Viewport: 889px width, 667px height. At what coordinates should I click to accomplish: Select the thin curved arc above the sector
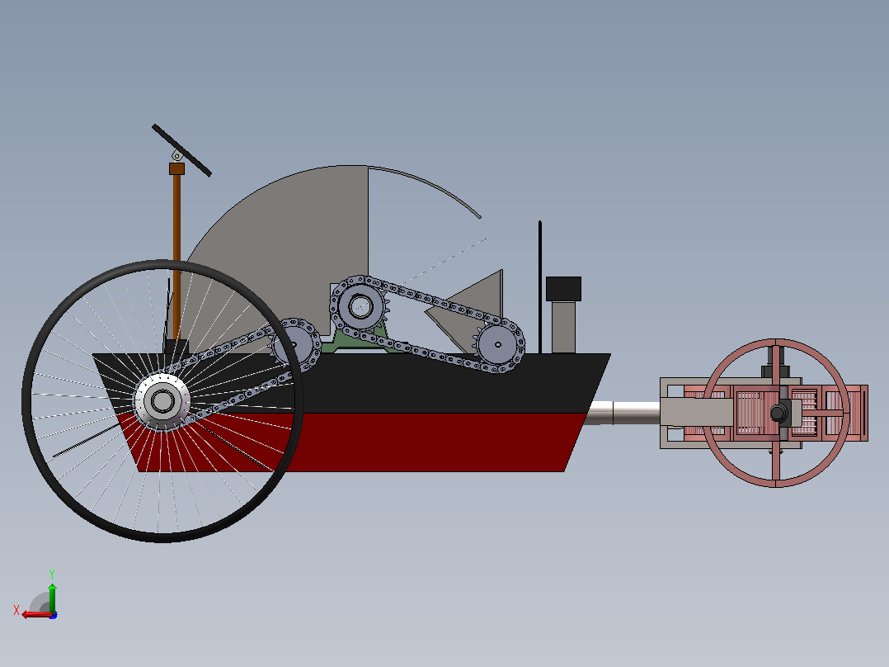(x=429, y=186)
